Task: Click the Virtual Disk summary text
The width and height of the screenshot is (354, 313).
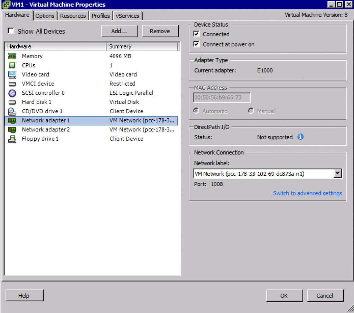Action: click(124, 102)
